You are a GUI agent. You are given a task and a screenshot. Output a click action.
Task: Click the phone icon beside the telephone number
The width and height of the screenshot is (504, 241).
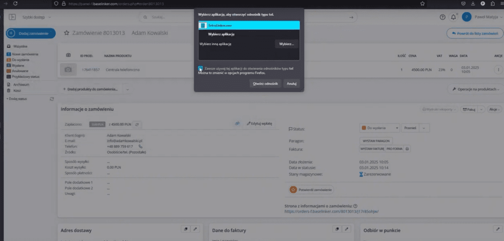pyautogui.click(x=140, y=147)
